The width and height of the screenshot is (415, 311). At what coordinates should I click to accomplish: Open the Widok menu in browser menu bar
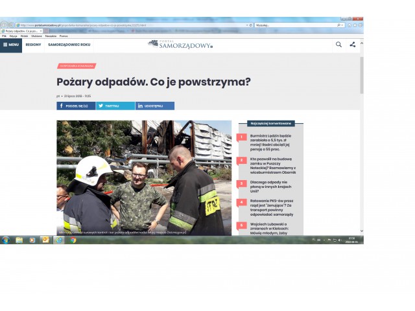23,36
